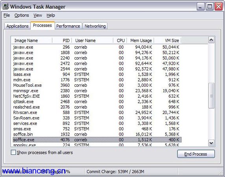
Task: Select javaw.exe process with PID 296
Action: point(97,47)
